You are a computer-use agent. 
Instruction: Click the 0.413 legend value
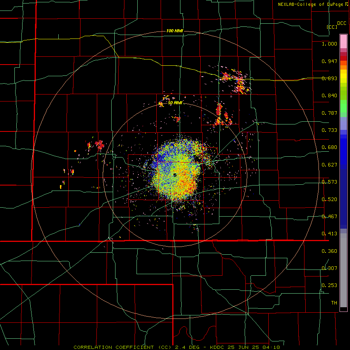[x=329, y=234]
